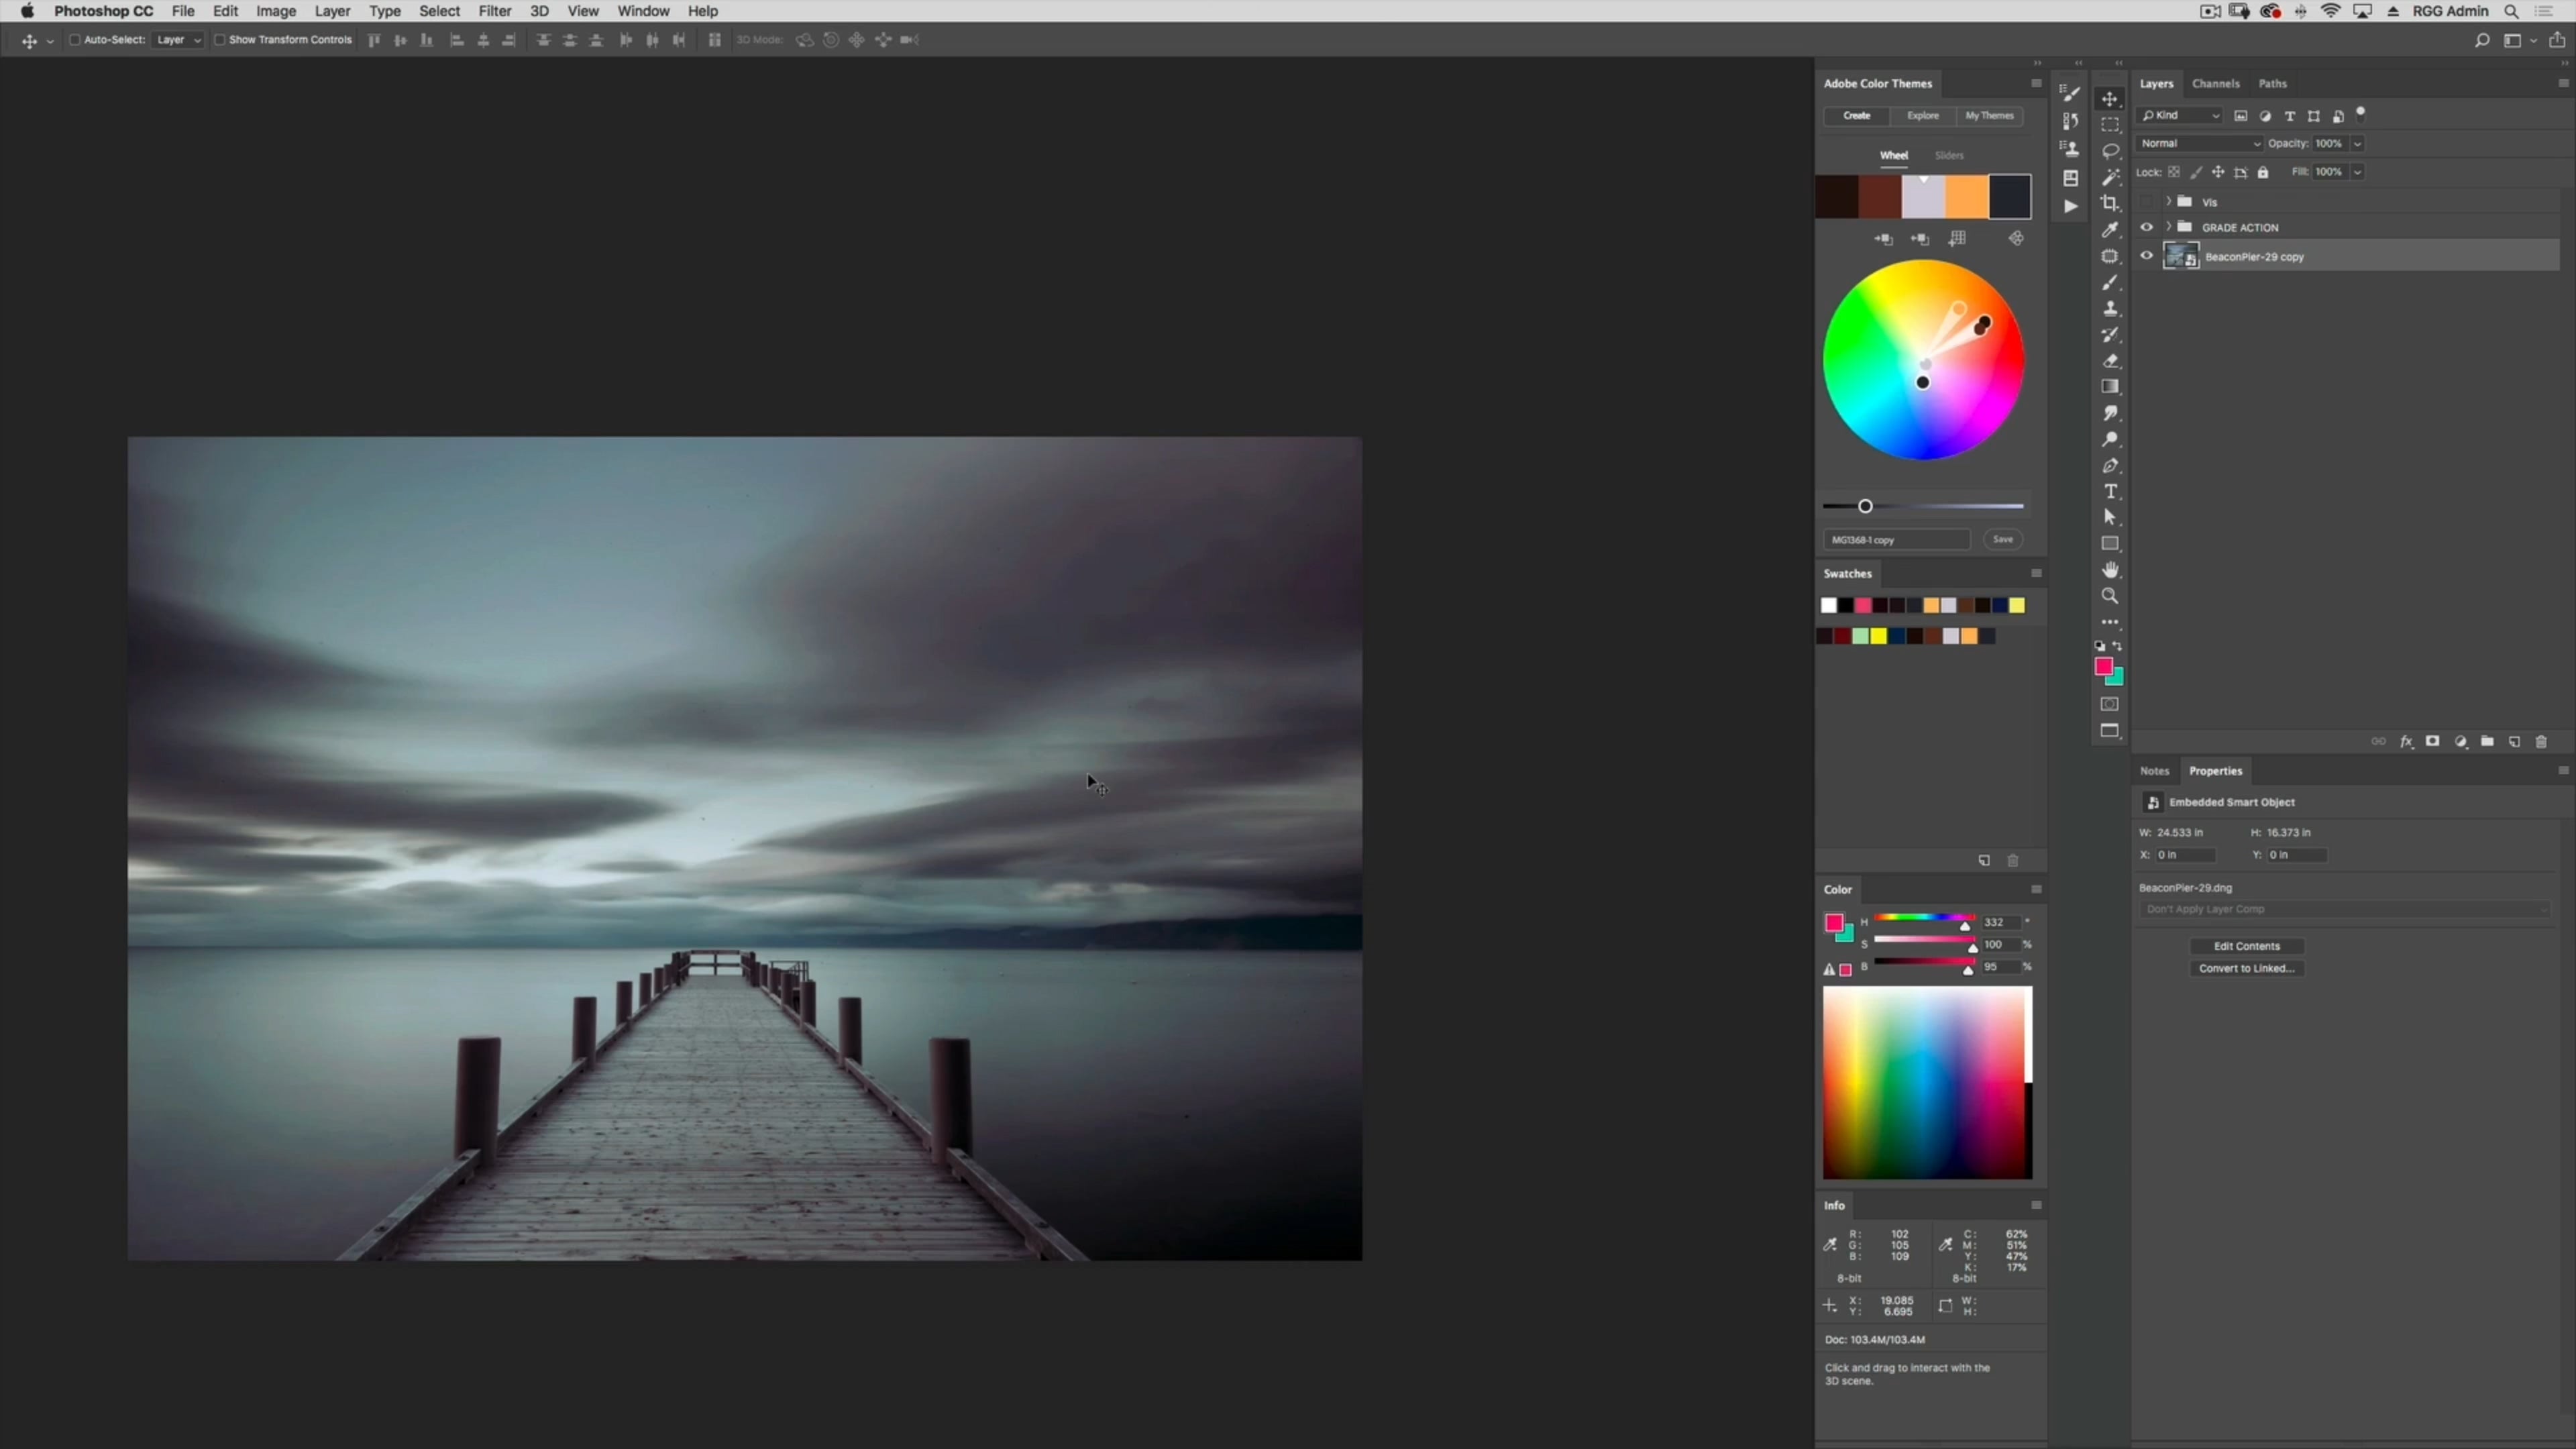Hide the GRADE ACTION group
The image size is (2576, 1449).
pos(2146,227)
